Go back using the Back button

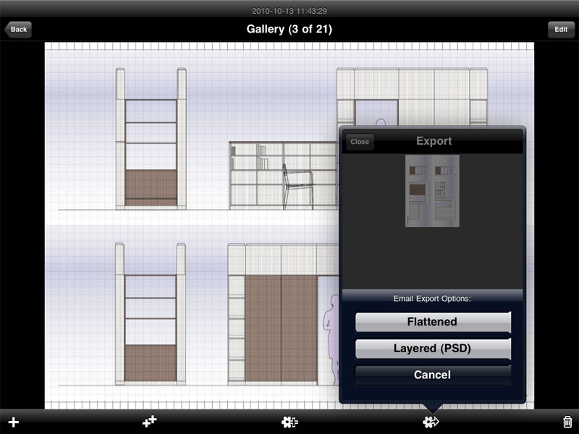[18, 30]
